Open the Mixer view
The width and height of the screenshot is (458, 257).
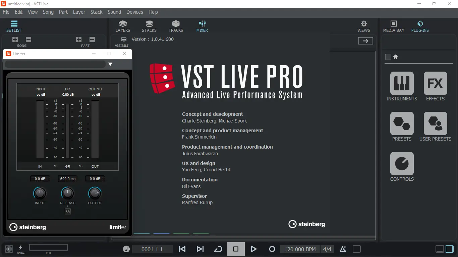(x=202, y=26)
